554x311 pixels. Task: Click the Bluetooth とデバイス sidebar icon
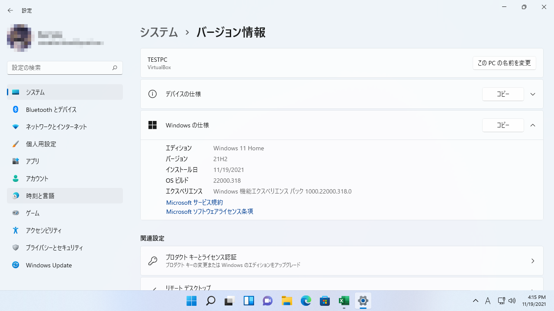pyautogui.click(x=16, y=110)
